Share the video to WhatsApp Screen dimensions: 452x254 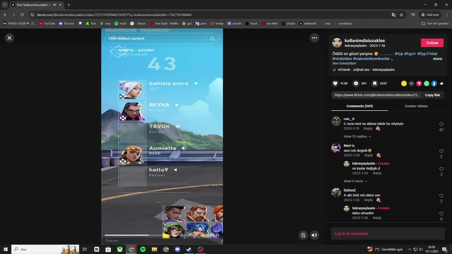tap(427, 84)
